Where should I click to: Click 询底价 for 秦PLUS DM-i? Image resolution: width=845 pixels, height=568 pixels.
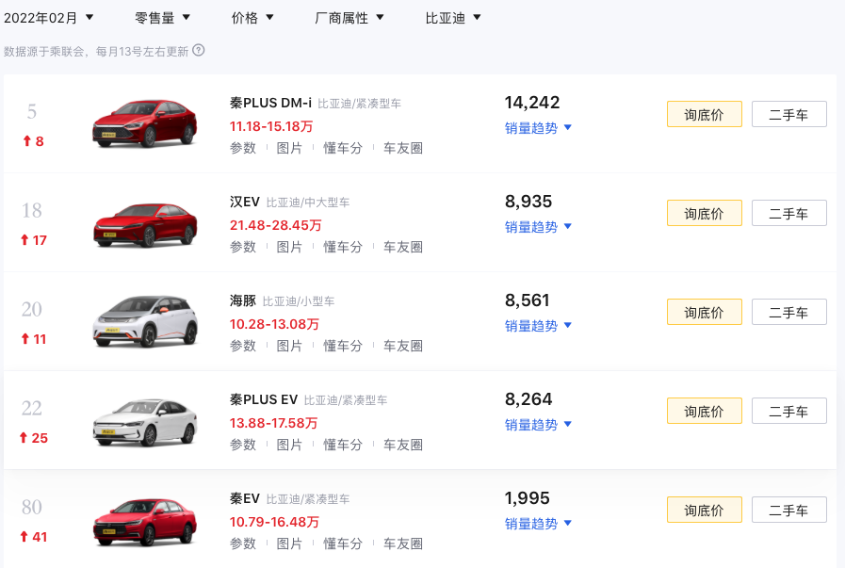tap(704, 114)
